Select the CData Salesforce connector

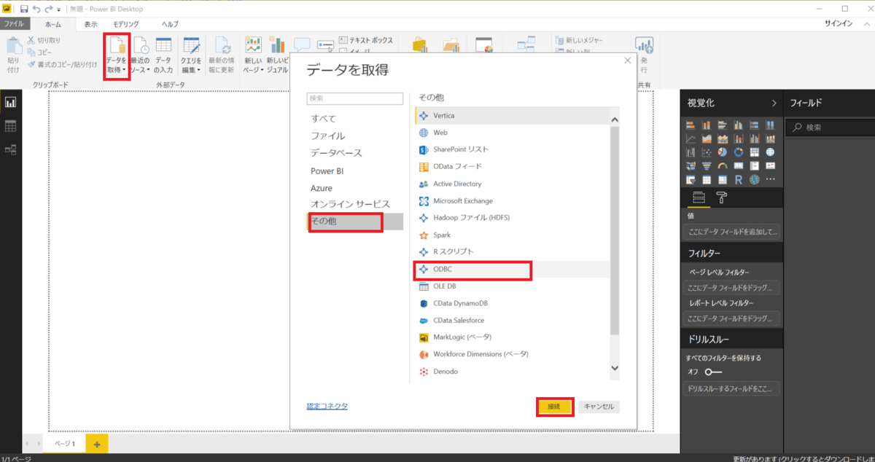pyautogui.click(x=512, y=321)
